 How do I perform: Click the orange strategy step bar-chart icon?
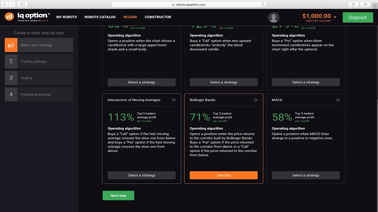pyautogui.click(x=11, y=45)
